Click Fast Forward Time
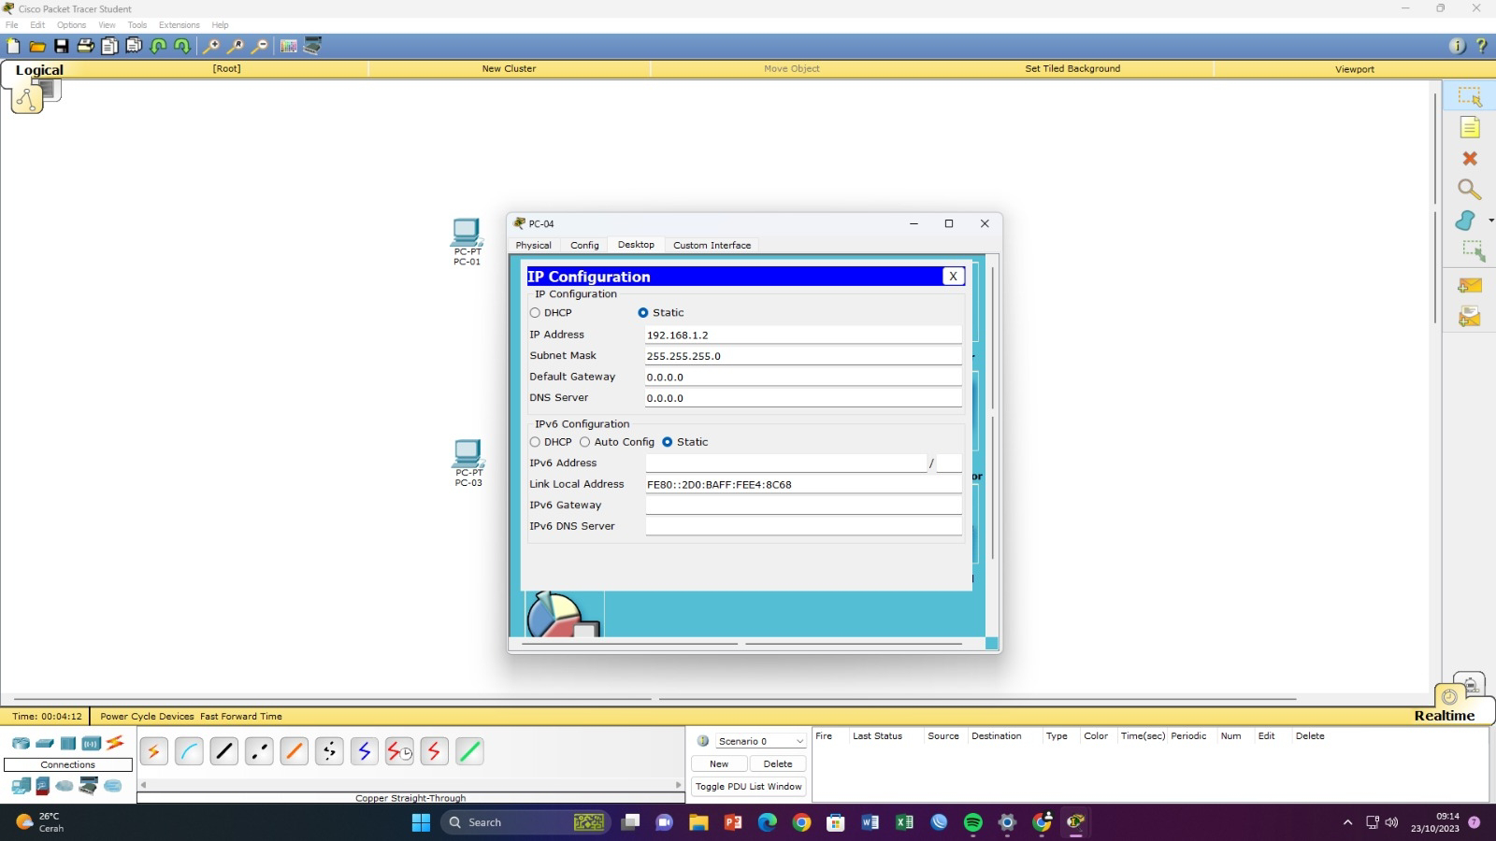Image resolution: width=1496 pixels, height=841 pixels. click(241, 717)
